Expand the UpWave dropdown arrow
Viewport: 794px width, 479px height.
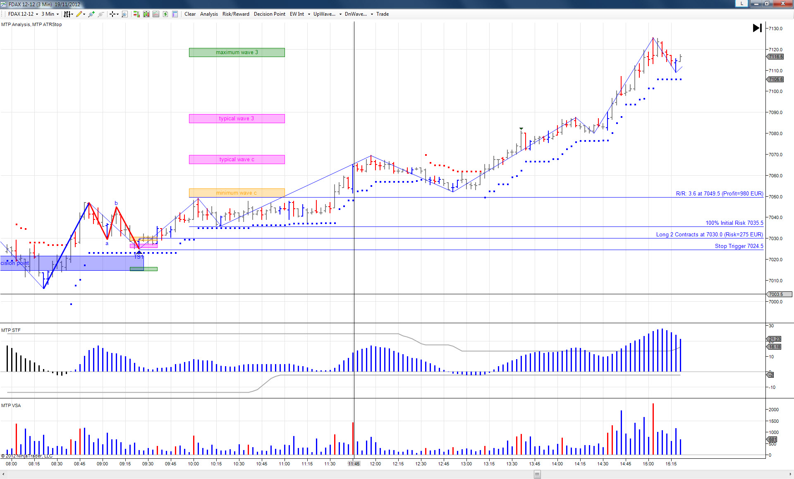340,14
